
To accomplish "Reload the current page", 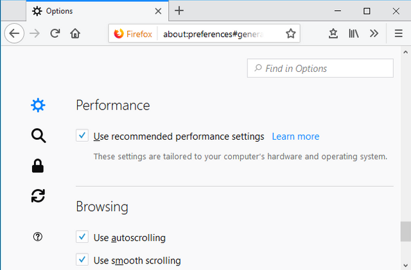I will pos(55,33).
